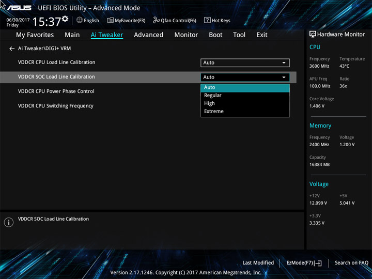
Task: Click the 2400 MHz memory frequency value
Action: click(319, 145)
